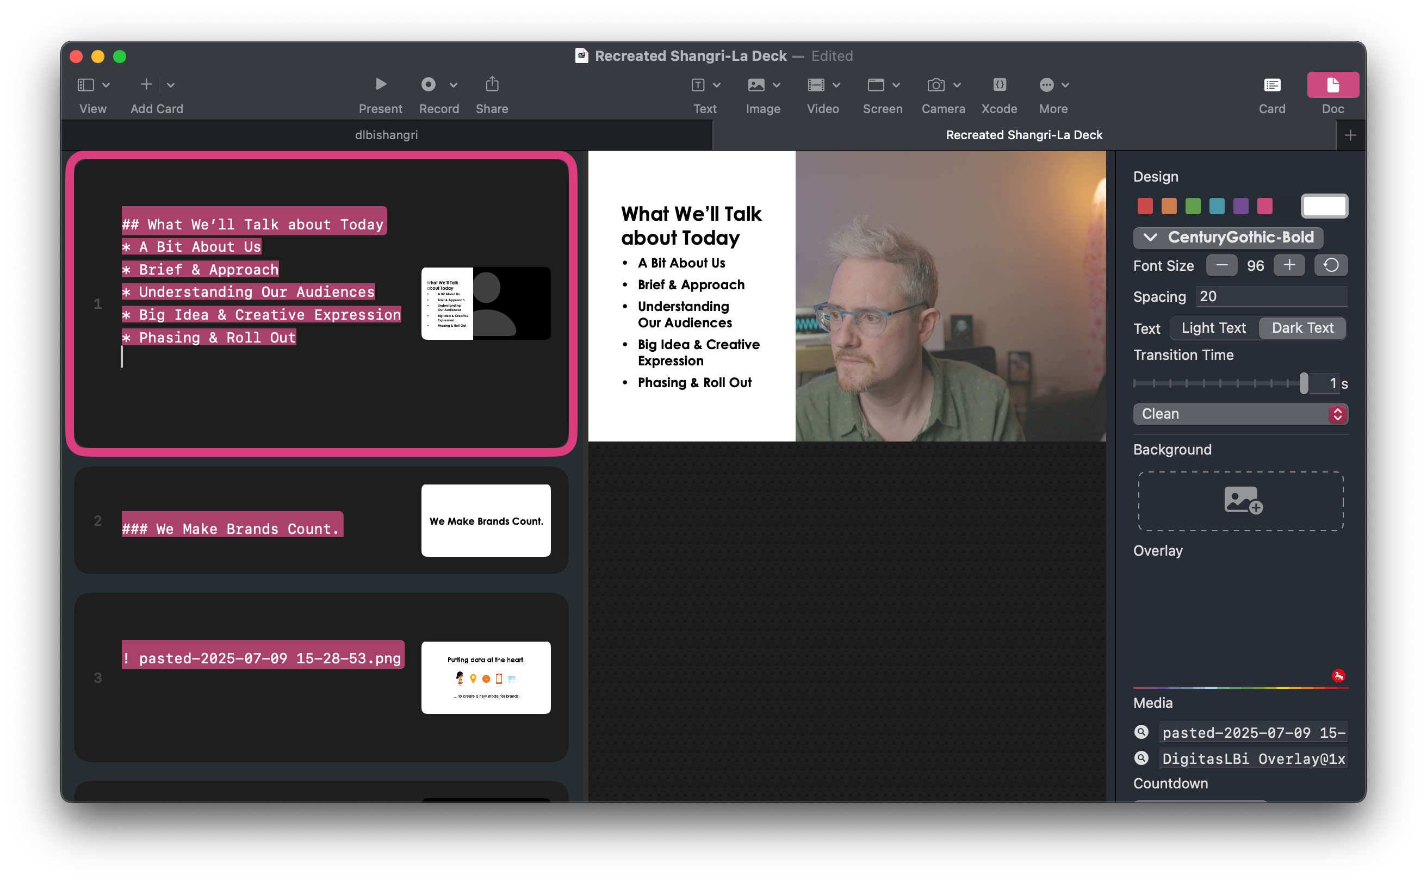Screen dimensions: 1427x883
Task: Select Light Text option
Action: point(1213,328)
